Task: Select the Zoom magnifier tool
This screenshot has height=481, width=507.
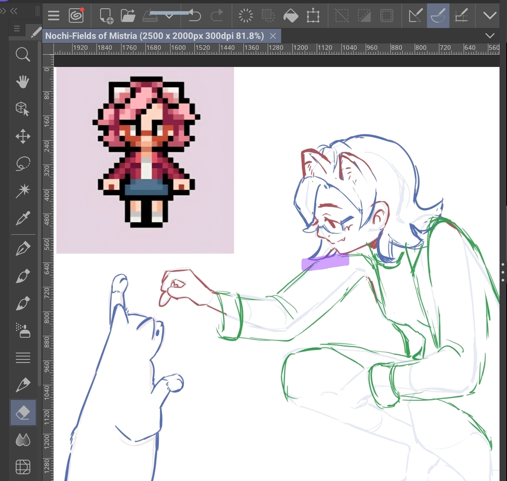Action: pos(23,55)
